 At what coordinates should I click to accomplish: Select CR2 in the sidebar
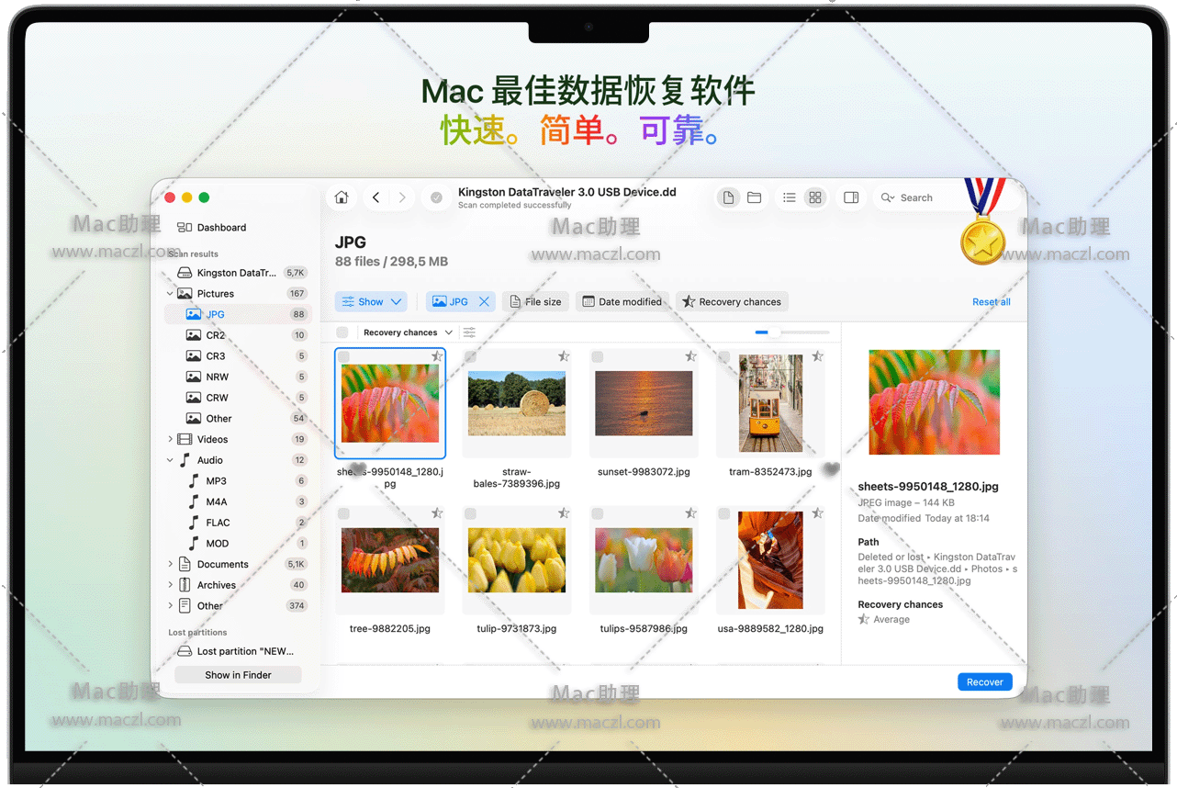pos(216,335)
